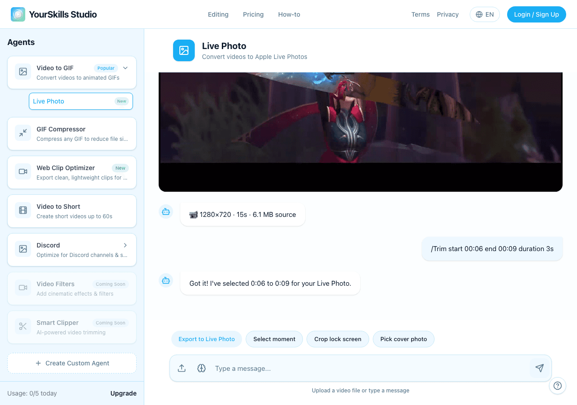Click the 'Convert videos to Apple Live Photos' subtitle
This screenshot has width=577, height=405.
tap(255, 57)
